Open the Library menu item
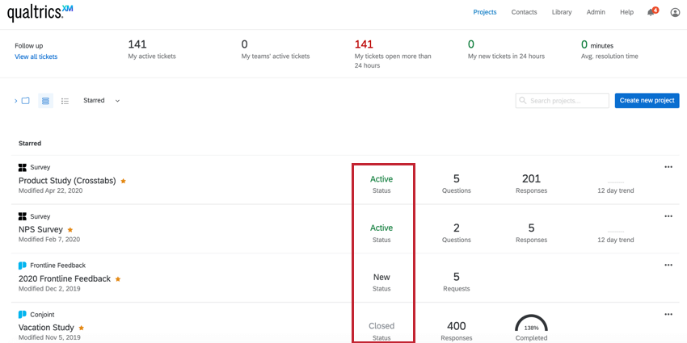 click(562, 12)
